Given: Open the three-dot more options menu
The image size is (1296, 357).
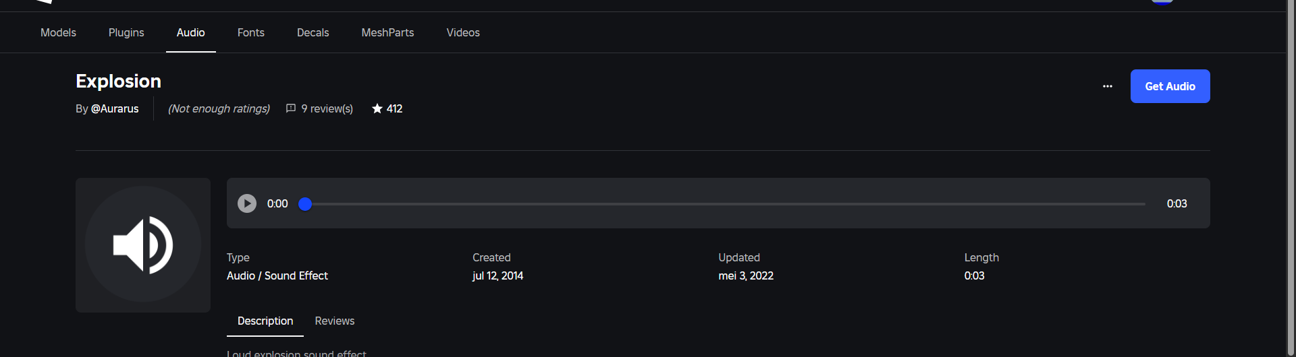Looking at the screenshot, I should point(1107,86).
